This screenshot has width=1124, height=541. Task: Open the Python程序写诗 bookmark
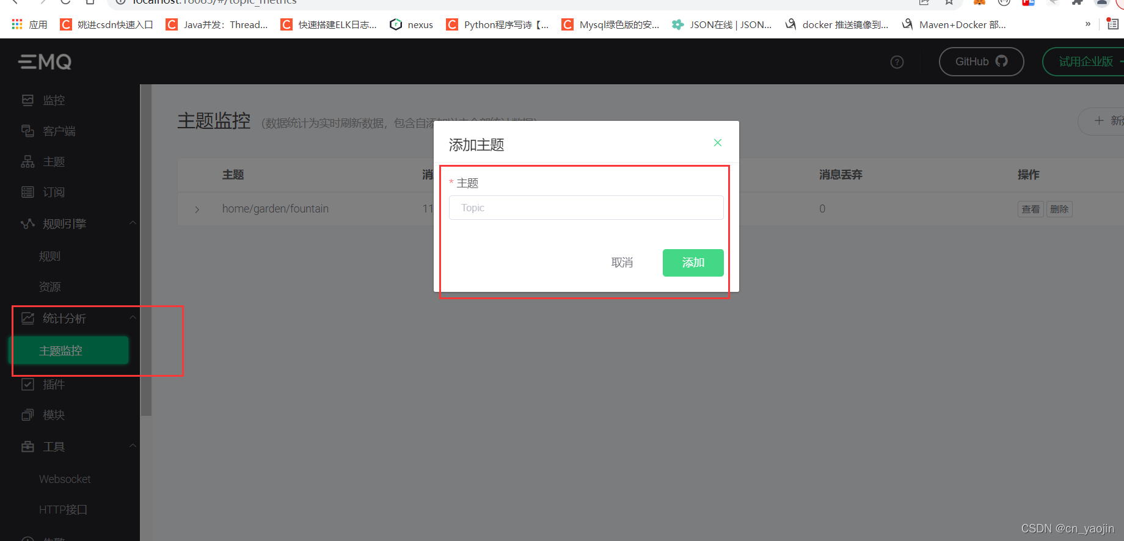[498, 24]
